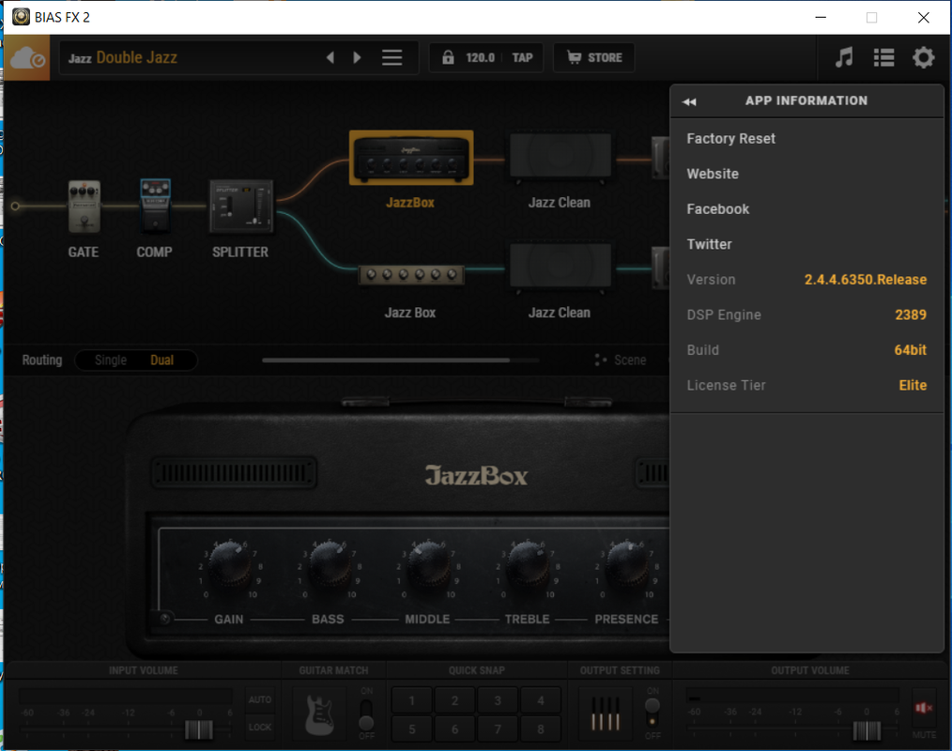
Task: Toggle the output MUTE speaker icon
Action: click(x=924, y=708)
